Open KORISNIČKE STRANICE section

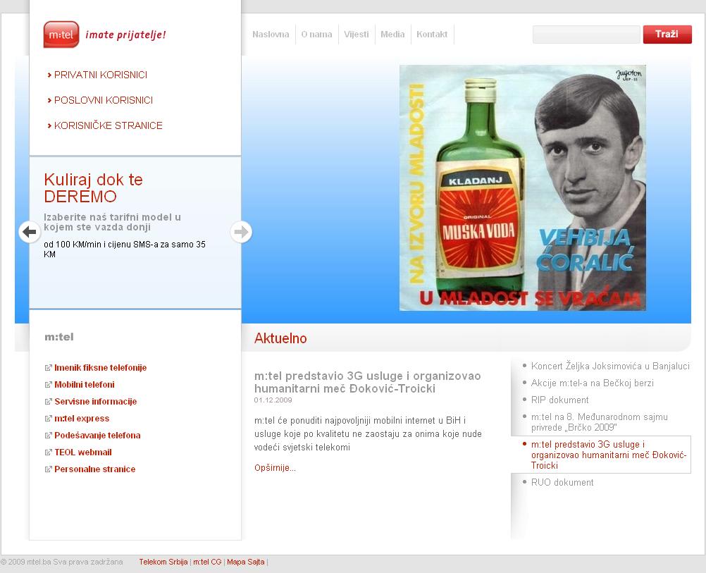(108, 125)
